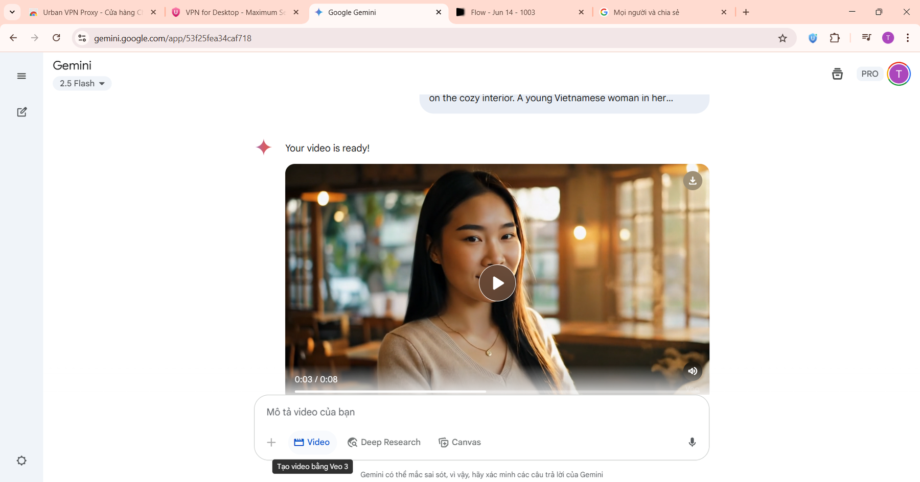Toggle the Video generation chip
The image size is (920, 482).
click(x=312, y=442)
